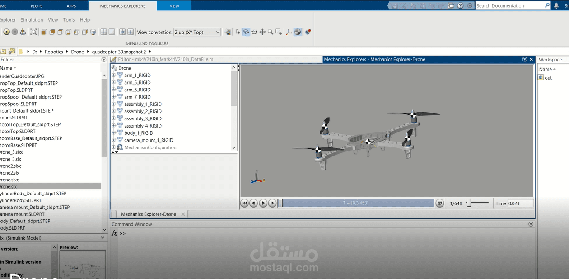Open the View convention dropdown
The width and height of the screenshot is (569, 279).
point(197,32)
